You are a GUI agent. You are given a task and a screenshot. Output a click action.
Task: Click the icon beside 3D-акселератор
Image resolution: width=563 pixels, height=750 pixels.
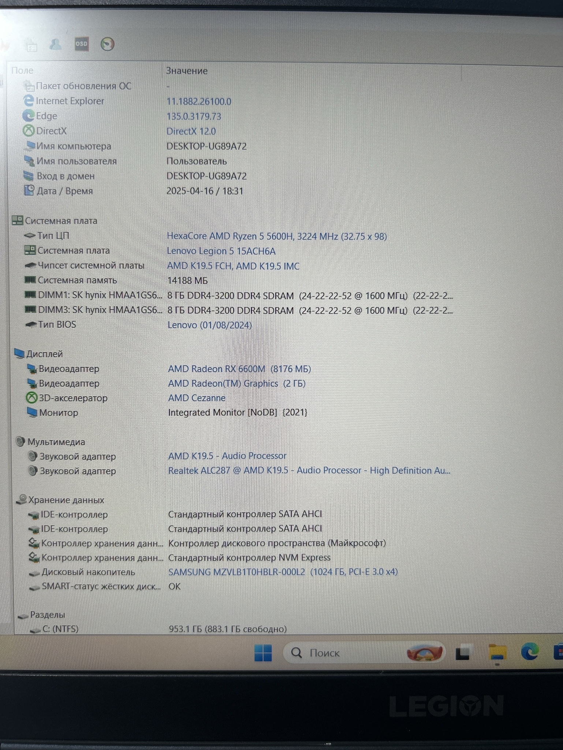tap(31, 398)
